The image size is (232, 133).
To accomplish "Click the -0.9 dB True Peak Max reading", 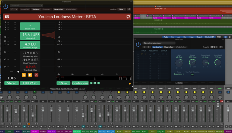I will tap(30, 67).
